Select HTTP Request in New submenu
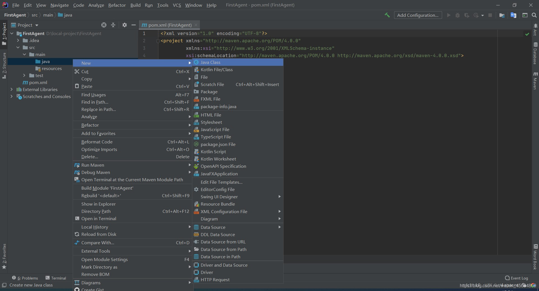Screen dimensions: 539x291 238,280
